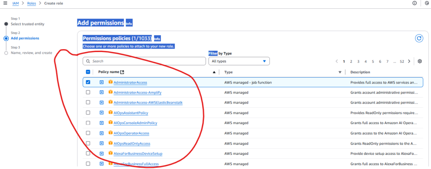The width and height of the screenshot is (431, 169).
Task: Check the AdministratorAccess-Amplify checkbox
Action: tap(88, 92)
